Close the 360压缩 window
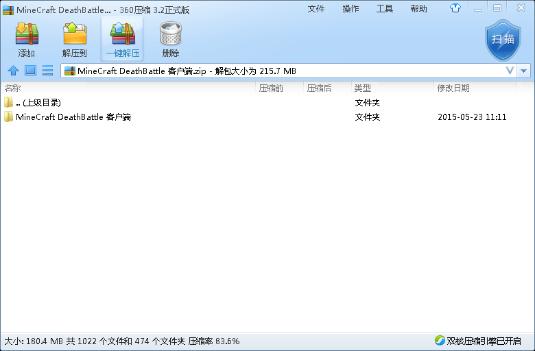Image resolution: width=535 pixels, height=351 pixels. pyautogui.click(x=521, y=8)
